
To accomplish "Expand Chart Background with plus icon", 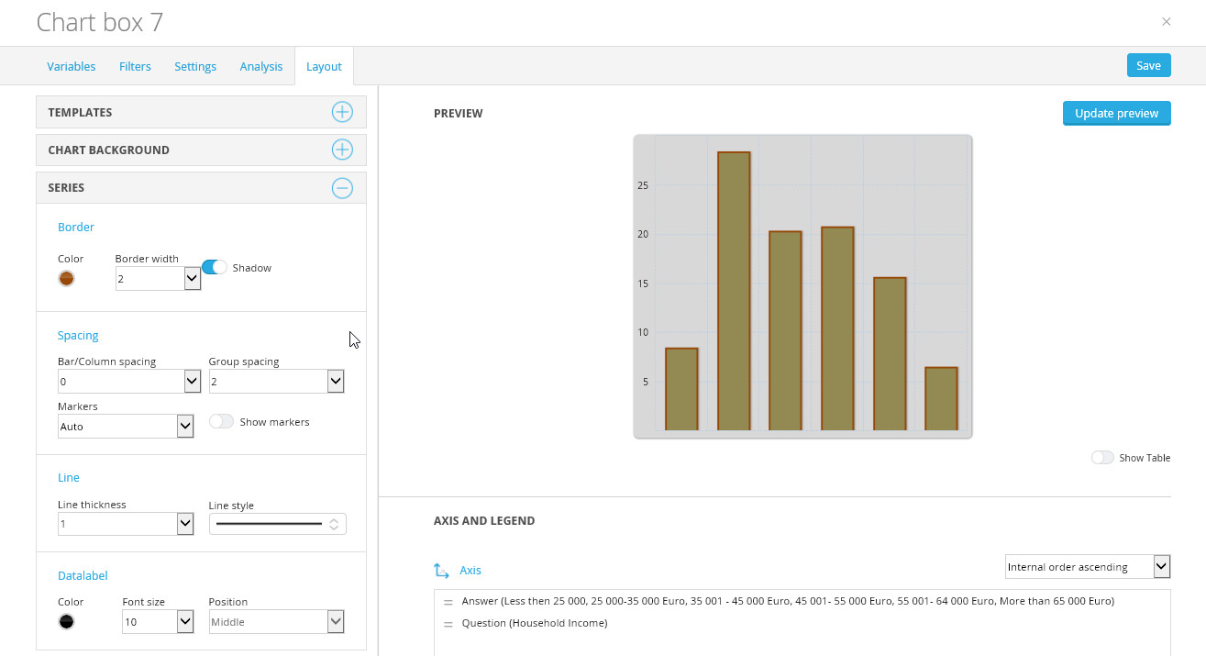I will (342, 150).
